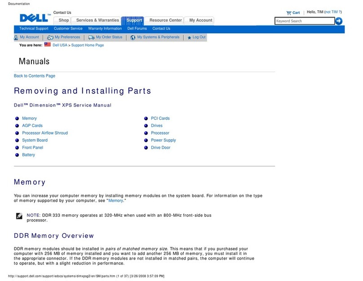
Task: Open Front Panel link
Action: 33,148
